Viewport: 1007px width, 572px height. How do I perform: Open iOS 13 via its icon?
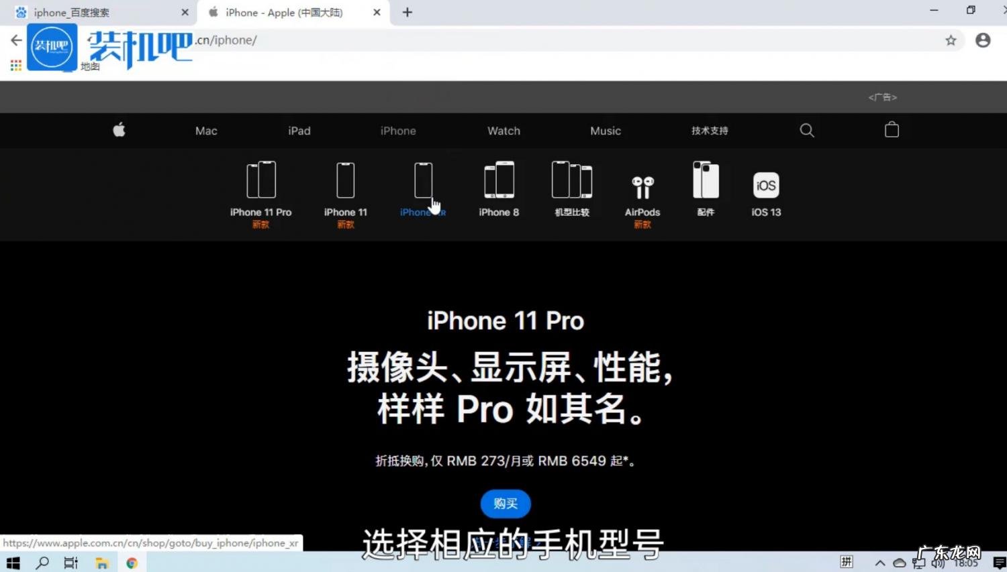point(765,185)
